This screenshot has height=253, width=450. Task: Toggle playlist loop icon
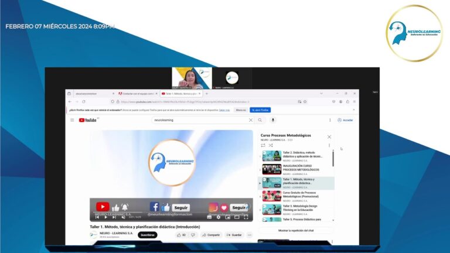(x=263, y=145)
